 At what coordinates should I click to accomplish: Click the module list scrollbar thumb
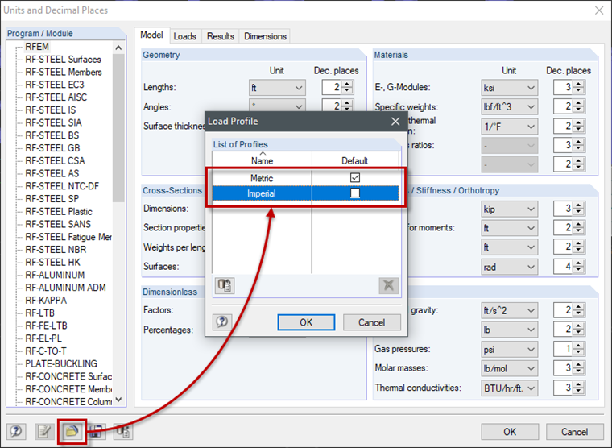click(x=118, y=128)
